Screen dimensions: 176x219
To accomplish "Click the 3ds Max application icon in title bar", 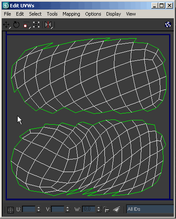I will pos(6,6).
